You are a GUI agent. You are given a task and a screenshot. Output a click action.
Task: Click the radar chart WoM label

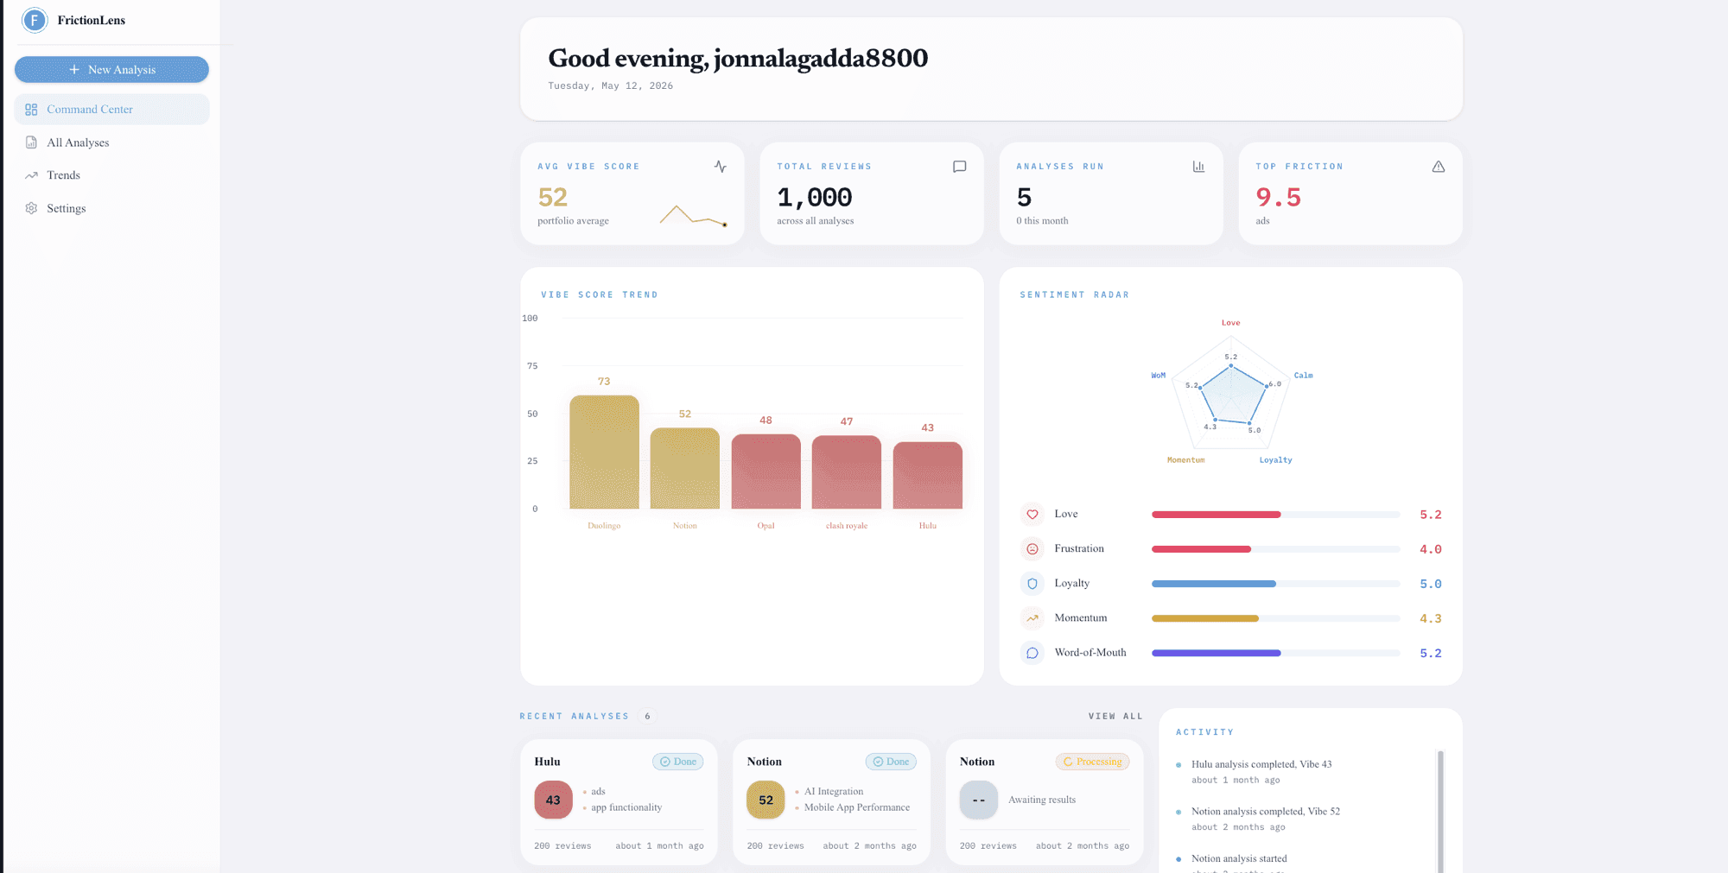[1159, 376]
